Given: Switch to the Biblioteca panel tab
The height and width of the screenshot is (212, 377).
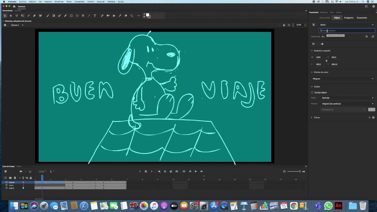Looking at the screenshot, I should pyautogui.click(x=324, y=12).
